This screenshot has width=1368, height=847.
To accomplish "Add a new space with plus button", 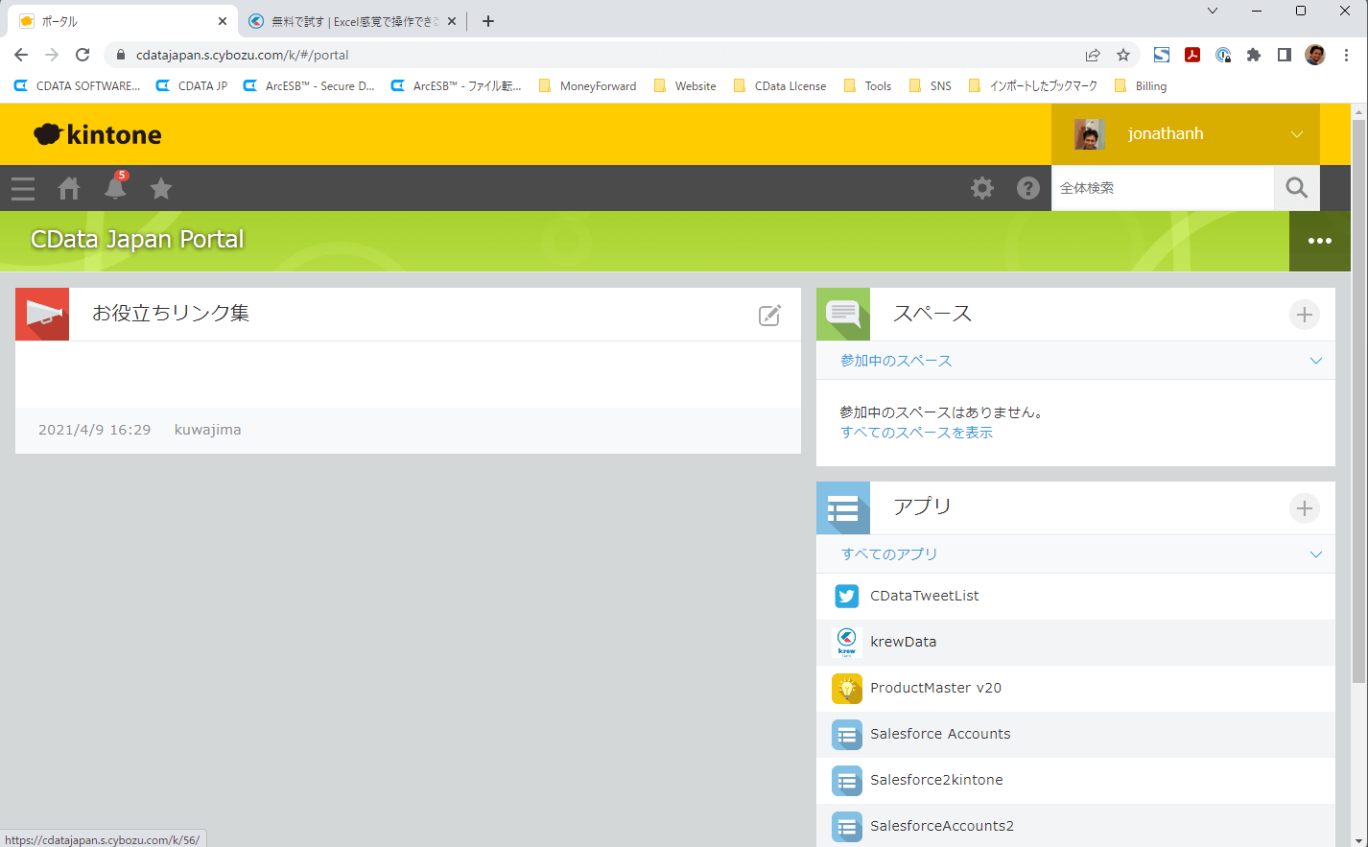I will tap(1304, 315).
